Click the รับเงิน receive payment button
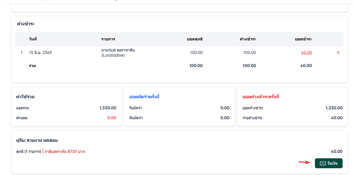The width and height of the screenshot is (353, 175). (x=329, y=163)
